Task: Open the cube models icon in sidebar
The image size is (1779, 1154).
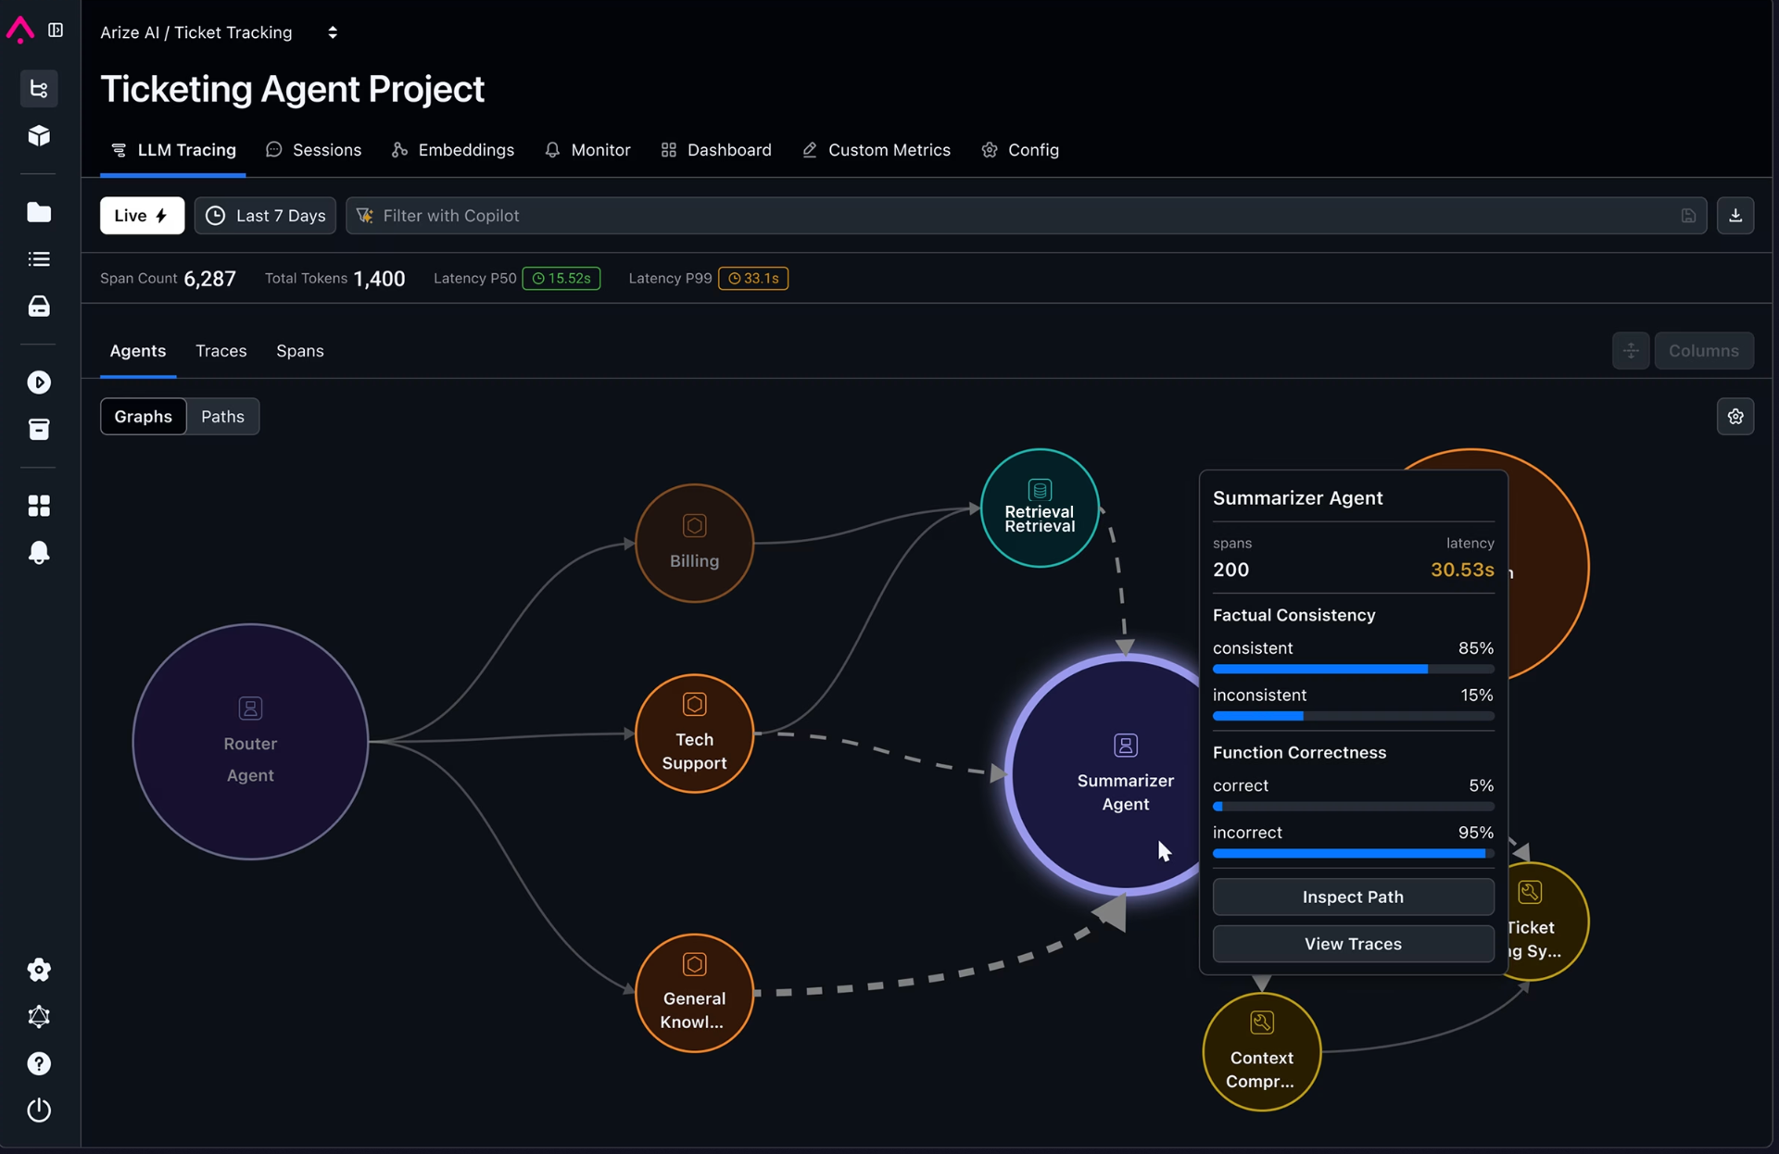Action: tap(39, 136)
